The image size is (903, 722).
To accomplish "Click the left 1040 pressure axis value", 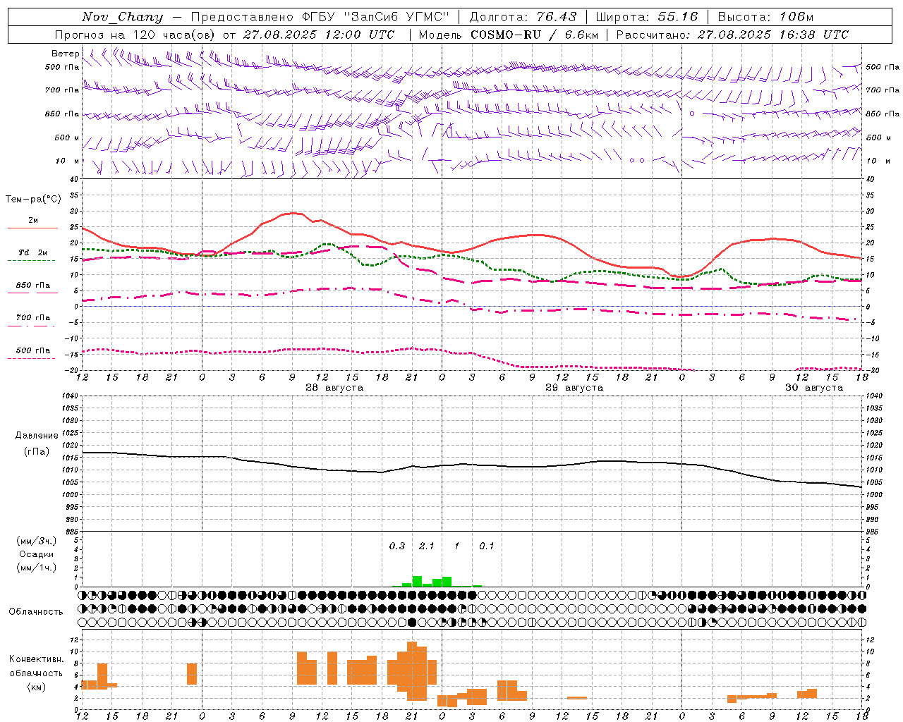I will point(70,396).
